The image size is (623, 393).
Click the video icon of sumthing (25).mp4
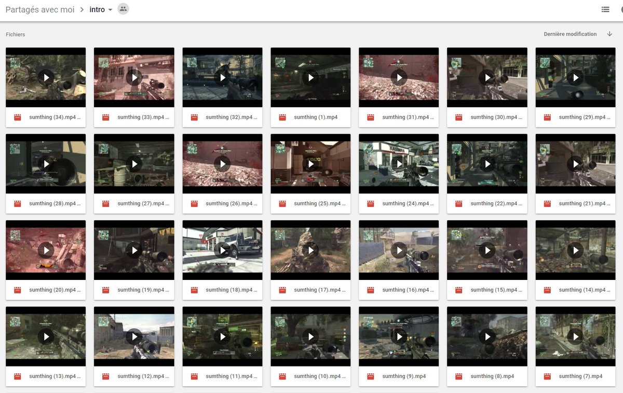pyautogui.click(x=282, y=204)
